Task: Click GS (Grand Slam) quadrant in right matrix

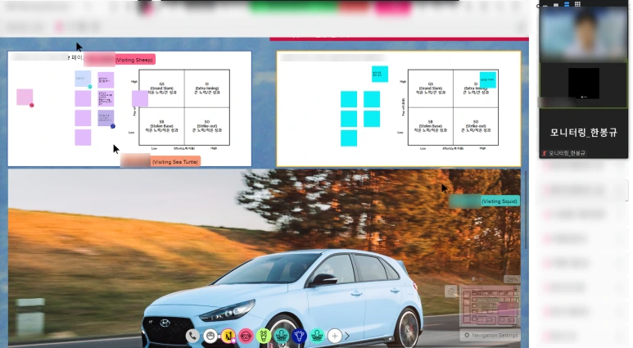Action: click(x=431, y=88)
